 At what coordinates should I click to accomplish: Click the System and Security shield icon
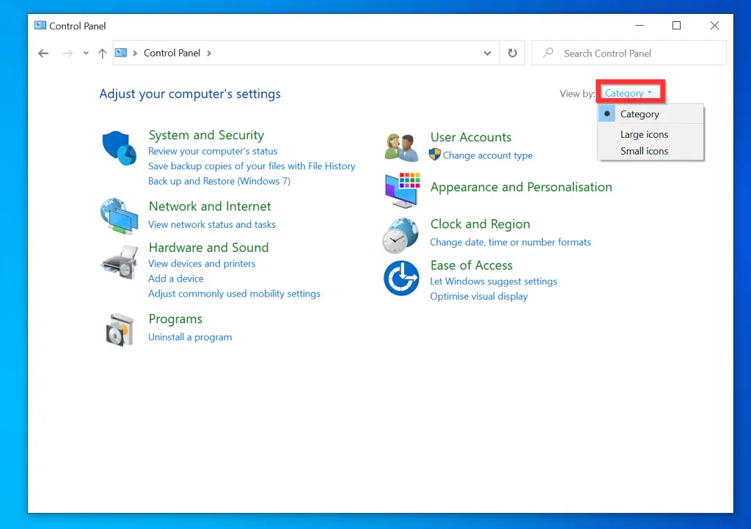(x=119, y=149)
